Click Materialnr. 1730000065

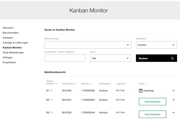pyautogui.click(x=88, y=100)
